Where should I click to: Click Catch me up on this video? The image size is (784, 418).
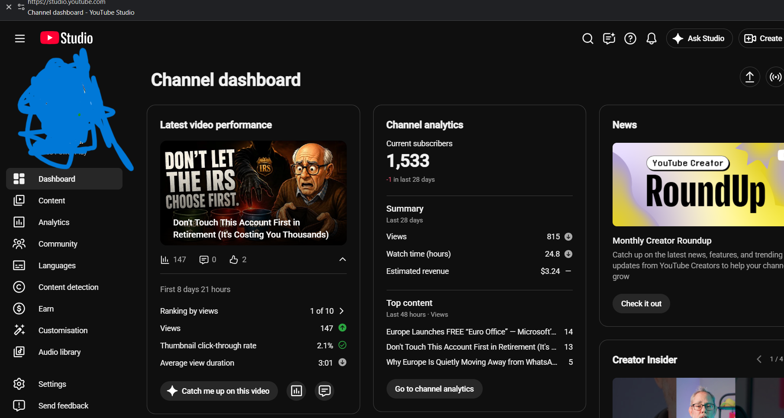click(219, 391)
